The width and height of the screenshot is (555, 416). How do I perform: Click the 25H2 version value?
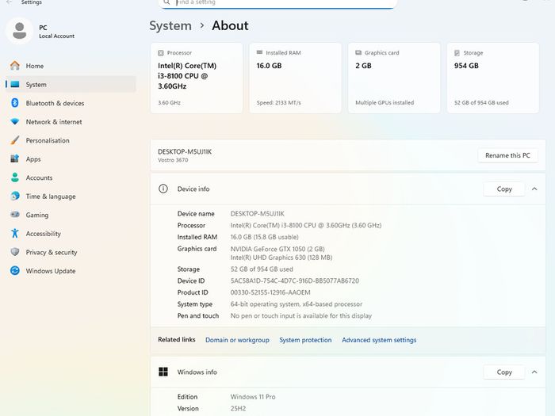pos(238,408)
